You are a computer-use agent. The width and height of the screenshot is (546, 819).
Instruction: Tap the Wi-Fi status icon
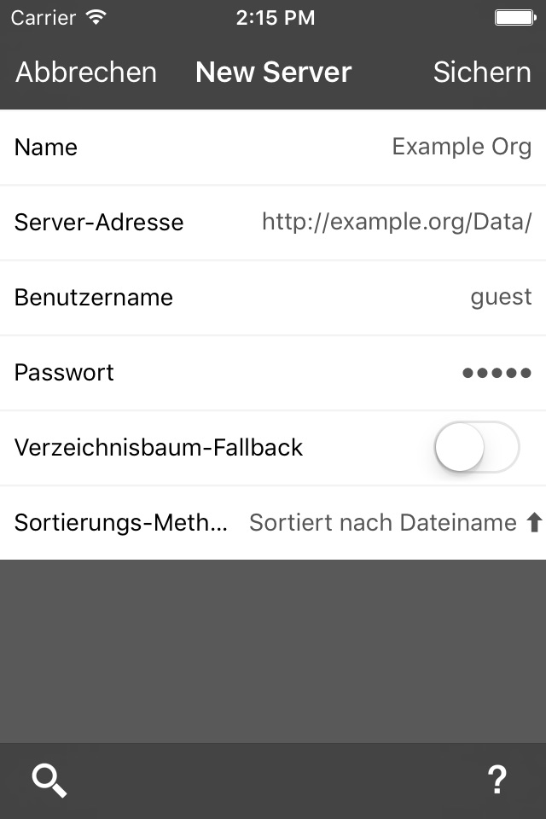[x=96, y=17]
